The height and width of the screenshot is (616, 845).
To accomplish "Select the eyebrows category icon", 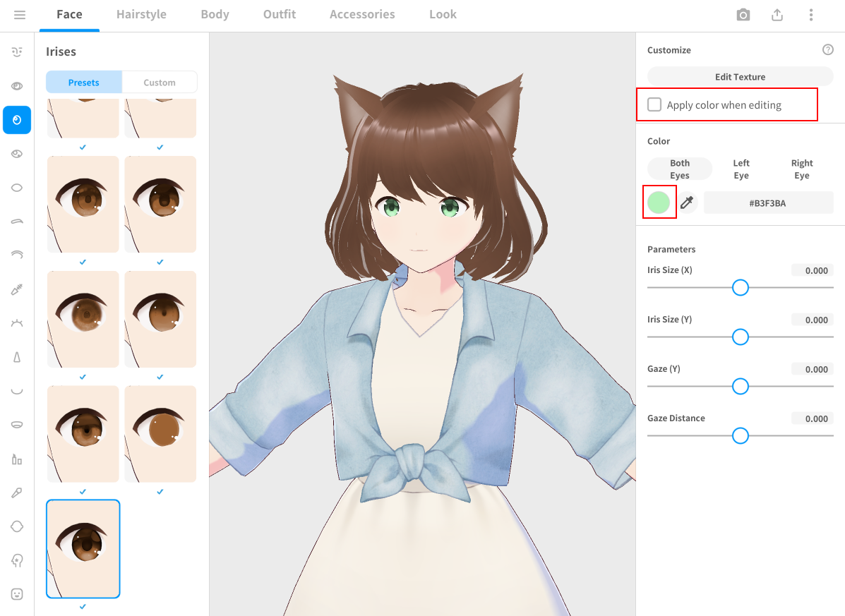I will click(x=17, y=221).
